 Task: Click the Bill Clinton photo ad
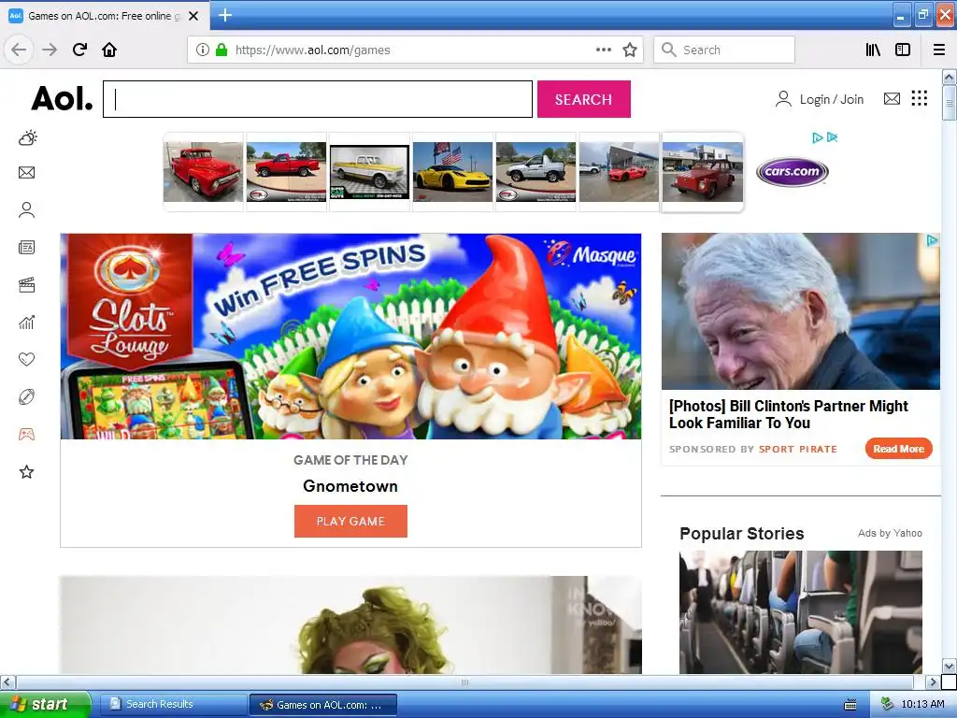coord(800,311)
